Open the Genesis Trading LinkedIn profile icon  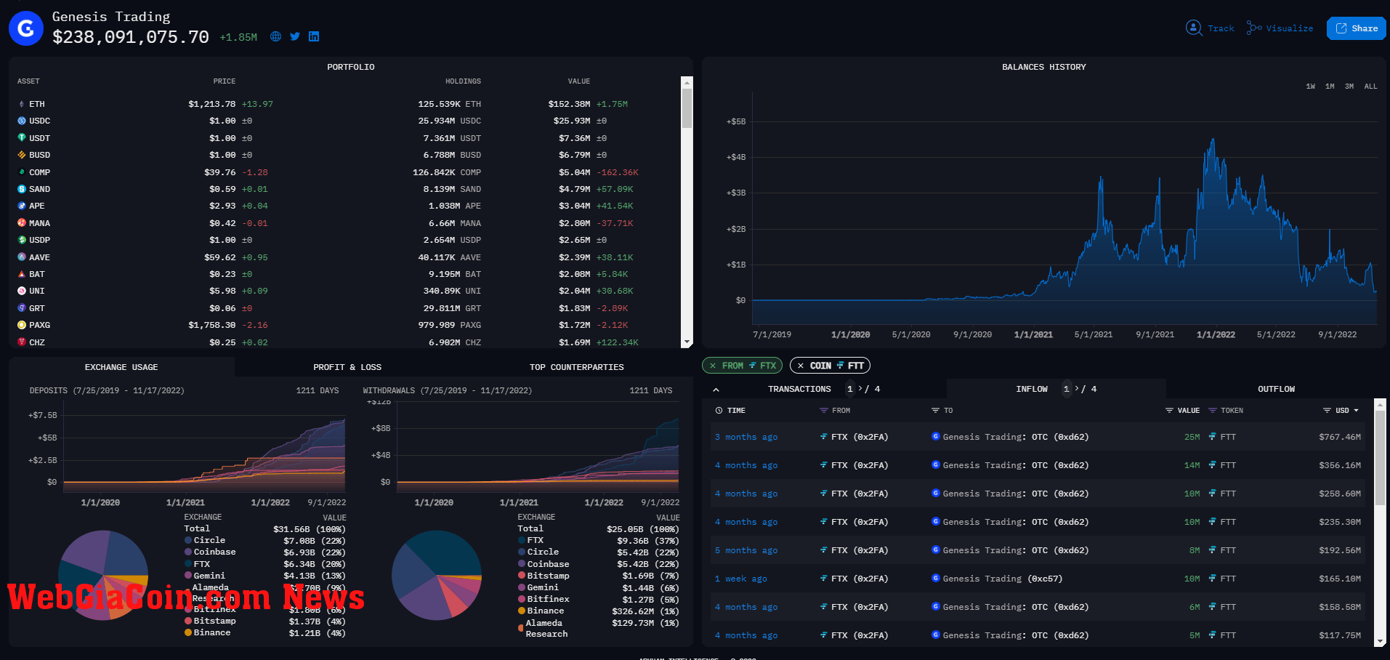(314, 36)
